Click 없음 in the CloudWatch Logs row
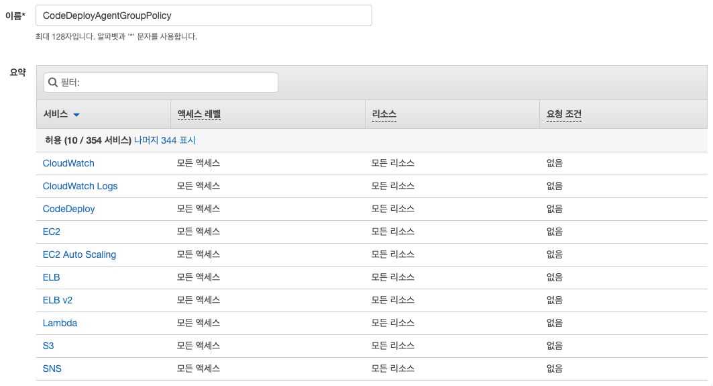The image size is (713, 386). 555,186
